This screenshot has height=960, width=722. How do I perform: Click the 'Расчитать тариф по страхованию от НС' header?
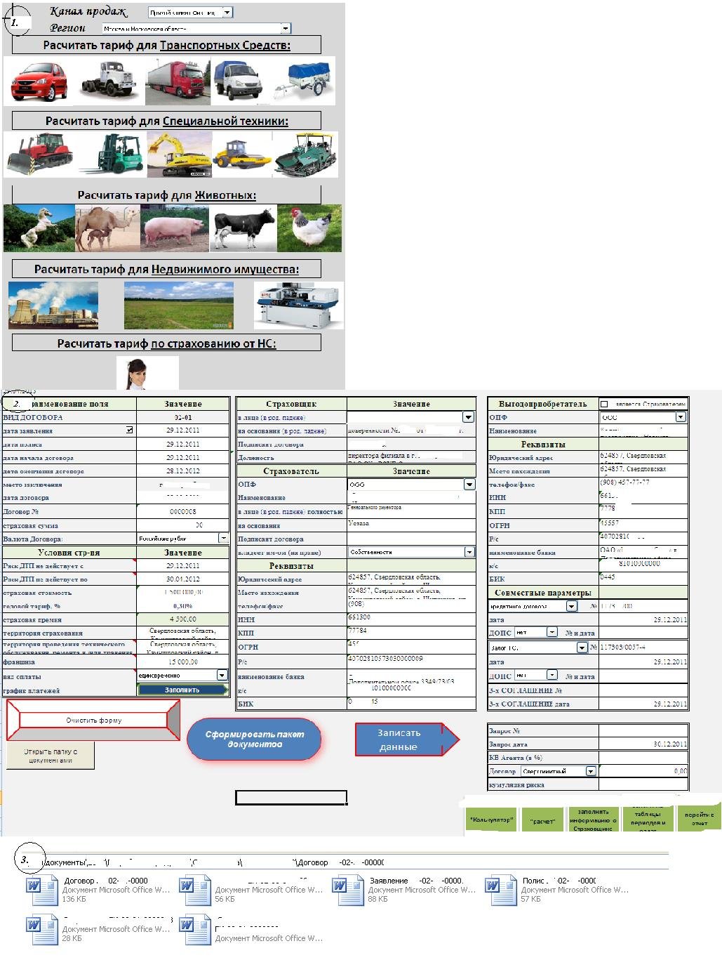[x=166, y=343]
